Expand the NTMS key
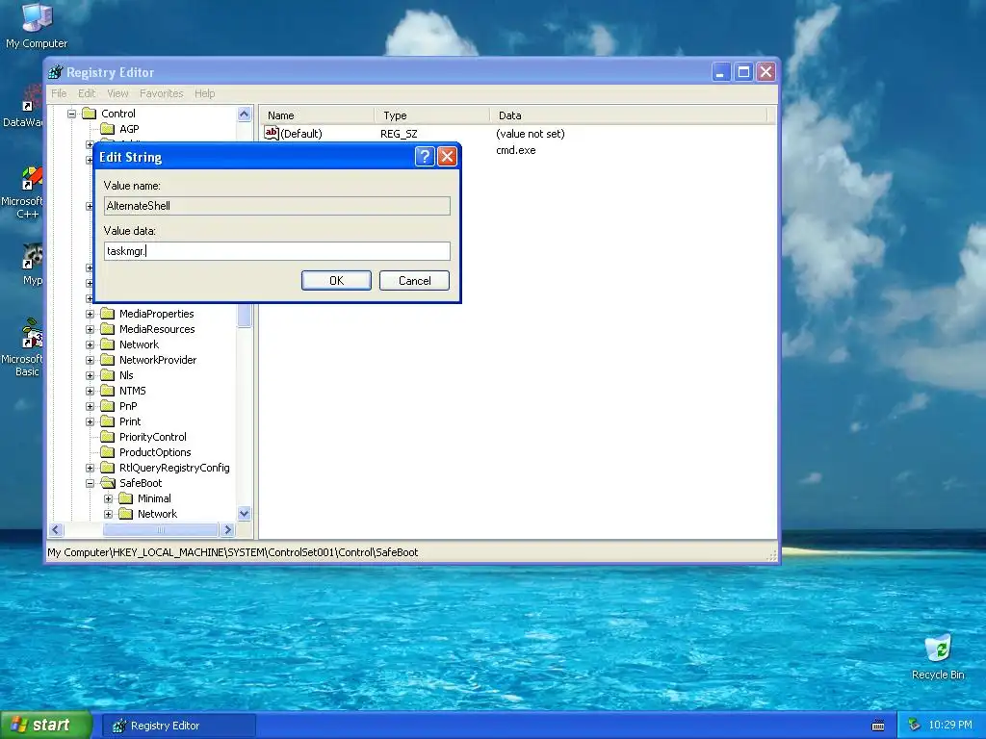986x739 pixels. tap(90, 391)
